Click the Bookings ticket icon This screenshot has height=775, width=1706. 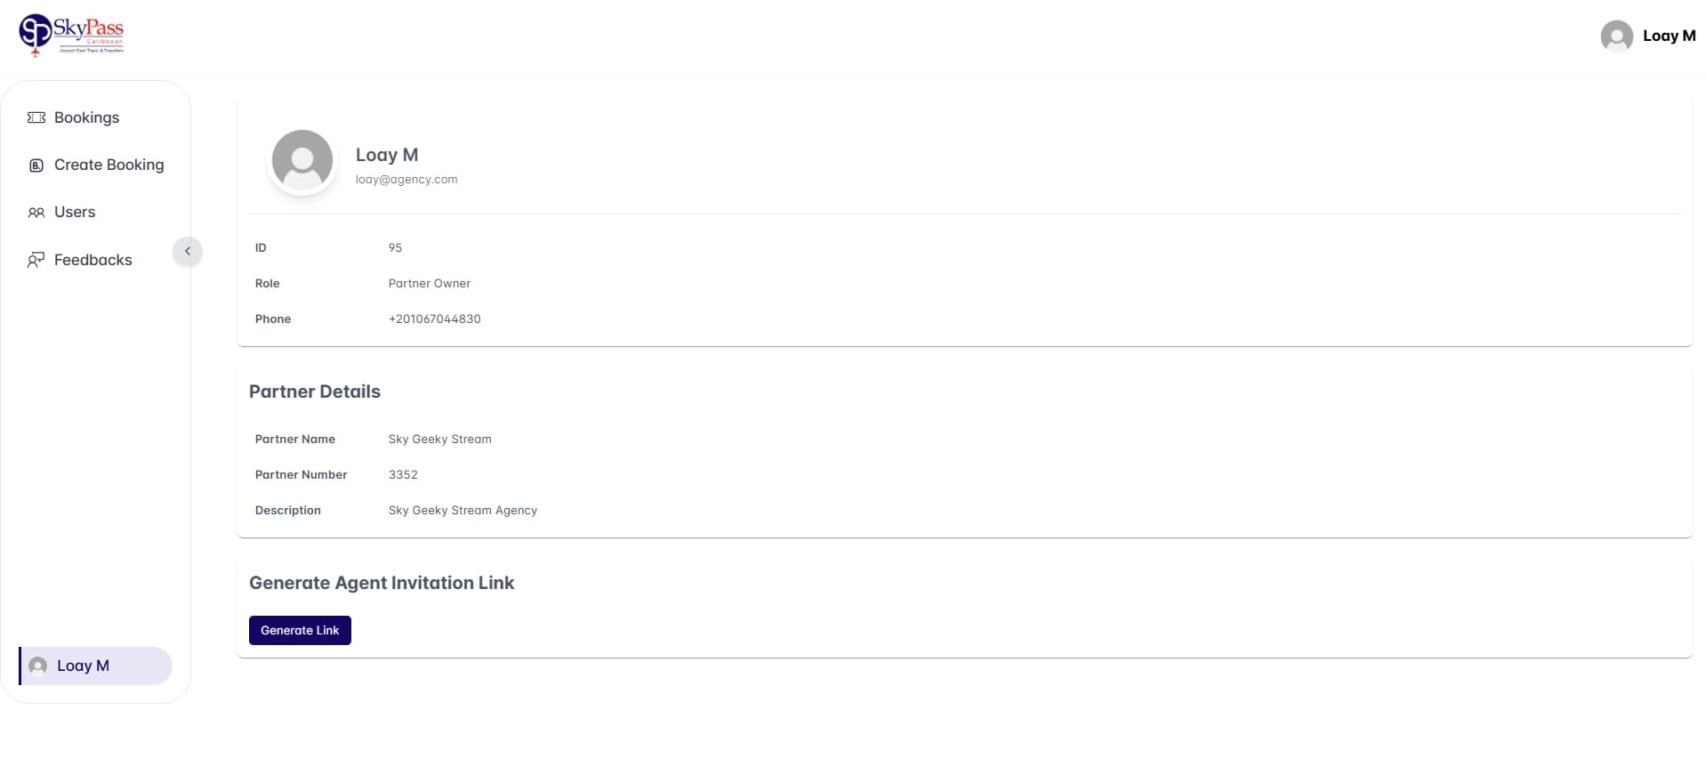[36, 117]
